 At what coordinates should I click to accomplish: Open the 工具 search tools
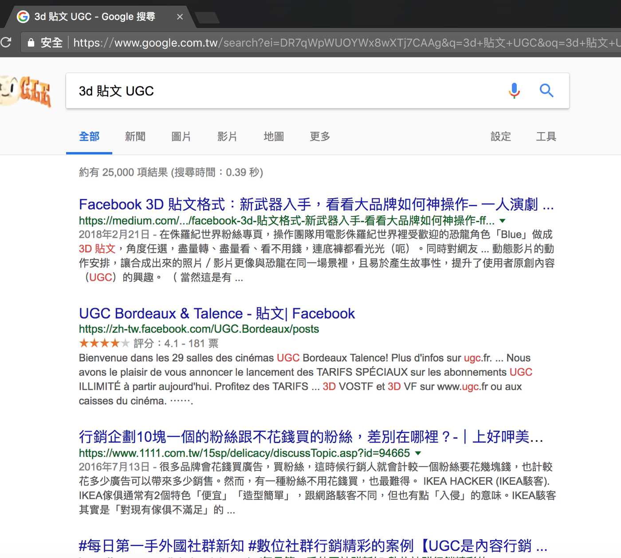tap(546, 137)
